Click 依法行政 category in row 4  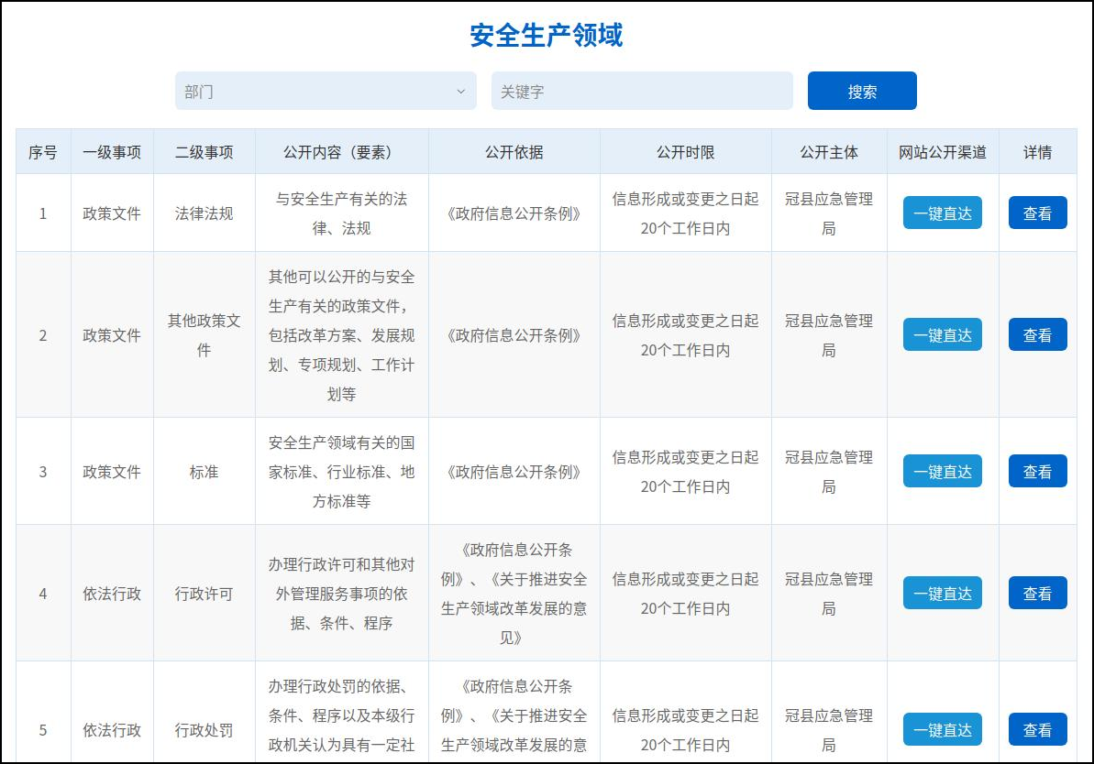tap(112, 594)
